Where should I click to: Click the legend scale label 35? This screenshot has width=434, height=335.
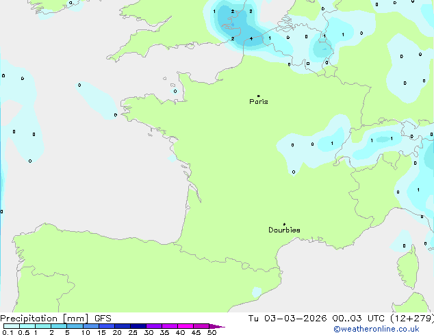click(x=164, y=332)
